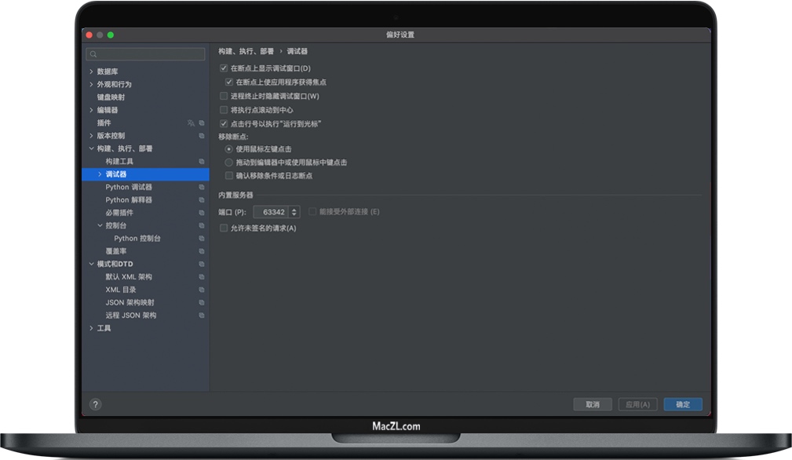
Task: Click the scope icon beside 远程 JSON 架构
Action: click(x=201, y=315)
